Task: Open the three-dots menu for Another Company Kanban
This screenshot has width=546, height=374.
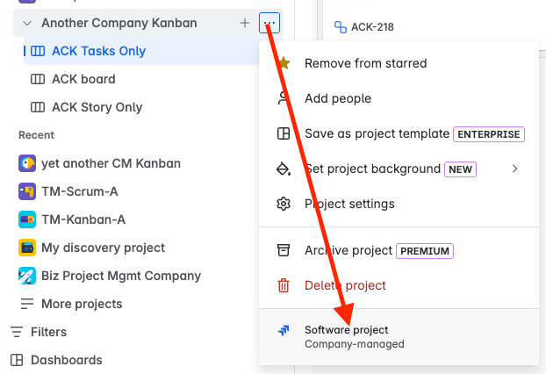Action: click(x=269, y=23)
